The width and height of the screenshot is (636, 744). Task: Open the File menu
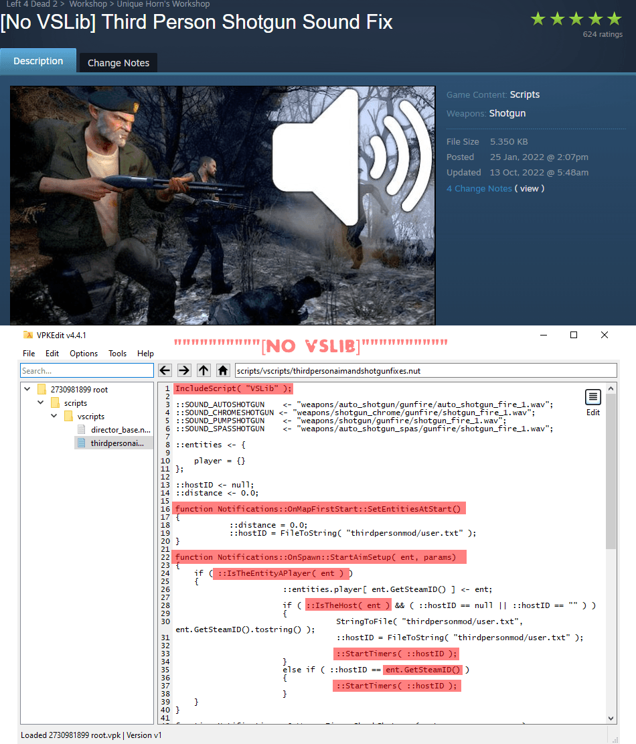pyautogui.click(x=29, y=354)
